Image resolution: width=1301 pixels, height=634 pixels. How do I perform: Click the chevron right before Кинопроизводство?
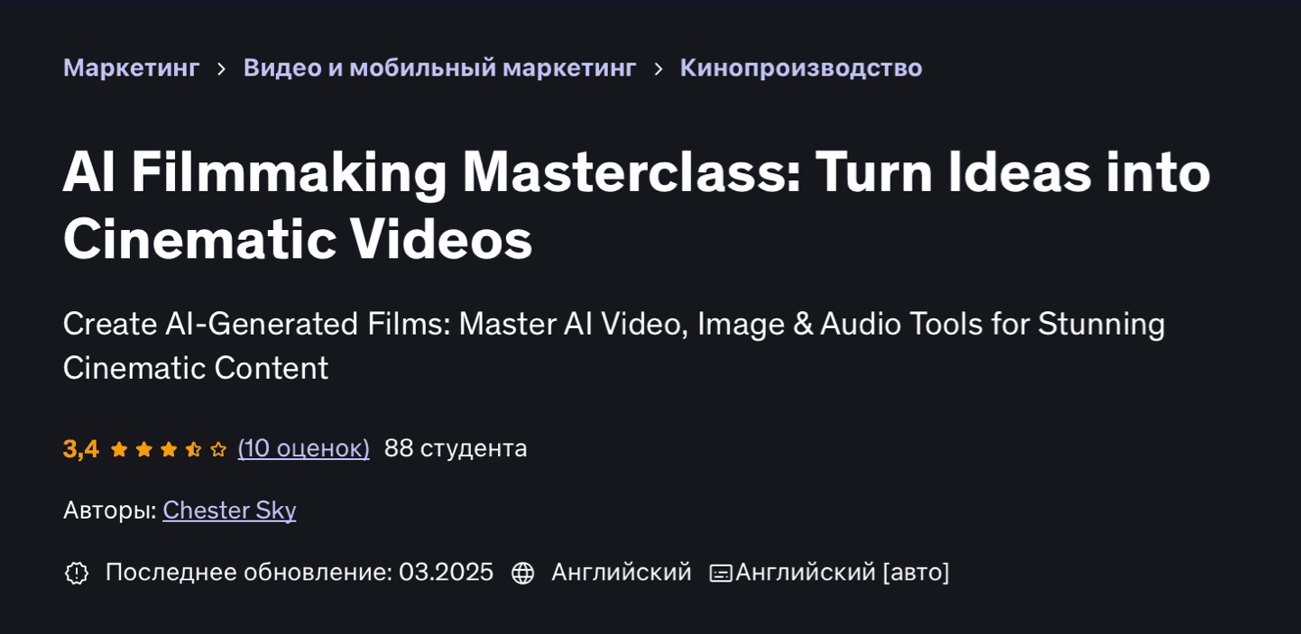[658, 69]
